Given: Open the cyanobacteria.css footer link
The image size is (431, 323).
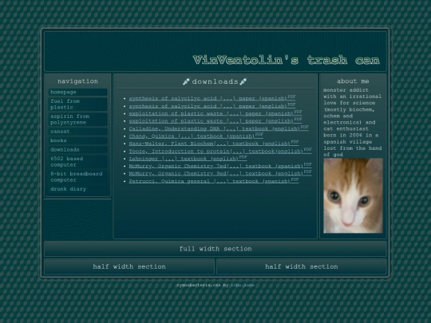Looking at the screenshot, I should (x=199, y=285).
